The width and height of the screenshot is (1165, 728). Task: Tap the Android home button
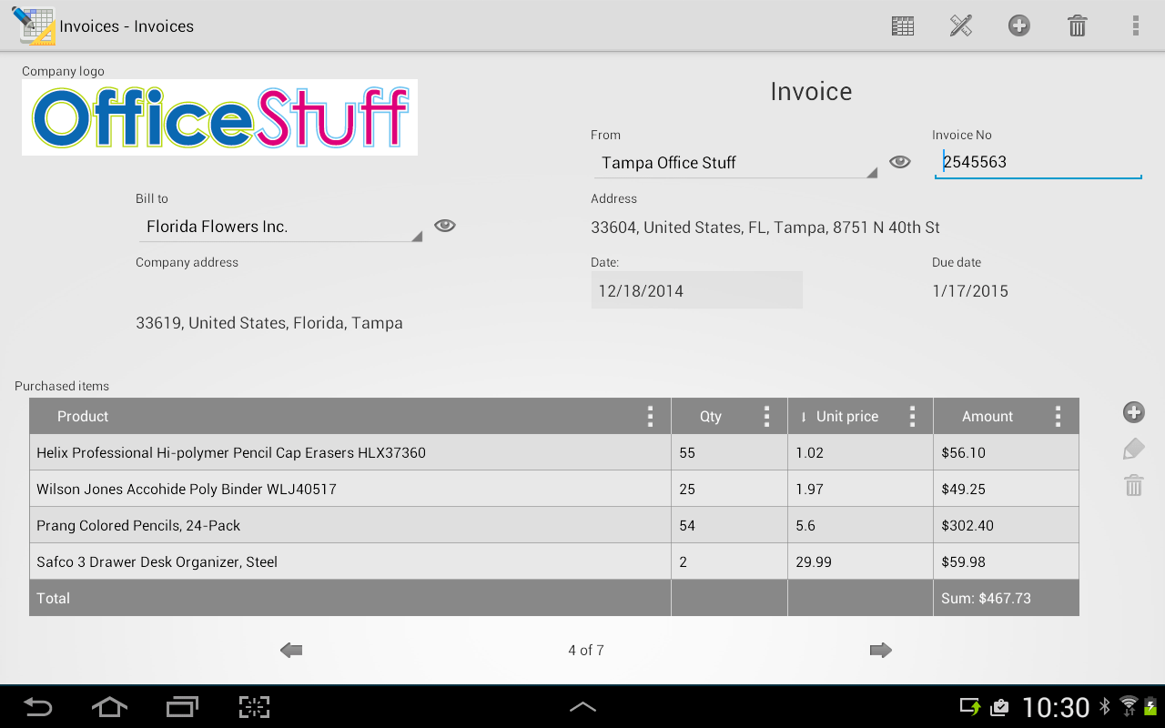point(109,707)
